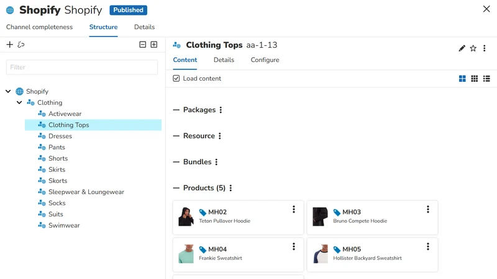Open Products section options menu
497x279 pixels.
[230, 188]
